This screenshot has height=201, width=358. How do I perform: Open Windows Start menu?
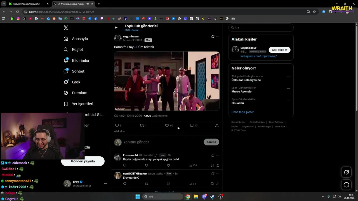(138, 197)
